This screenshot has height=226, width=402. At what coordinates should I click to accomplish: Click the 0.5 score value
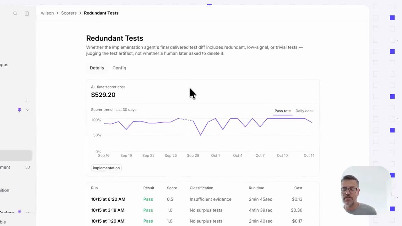pyautogui.click(x=170, y=199)
